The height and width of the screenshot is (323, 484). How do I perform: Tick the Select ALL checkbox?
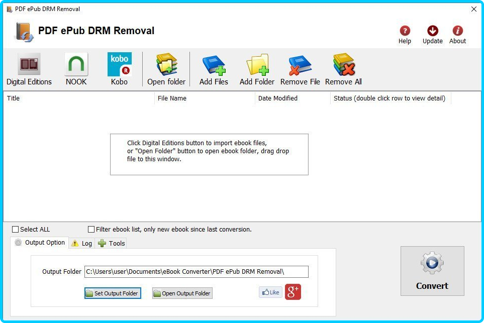(15, 229)
